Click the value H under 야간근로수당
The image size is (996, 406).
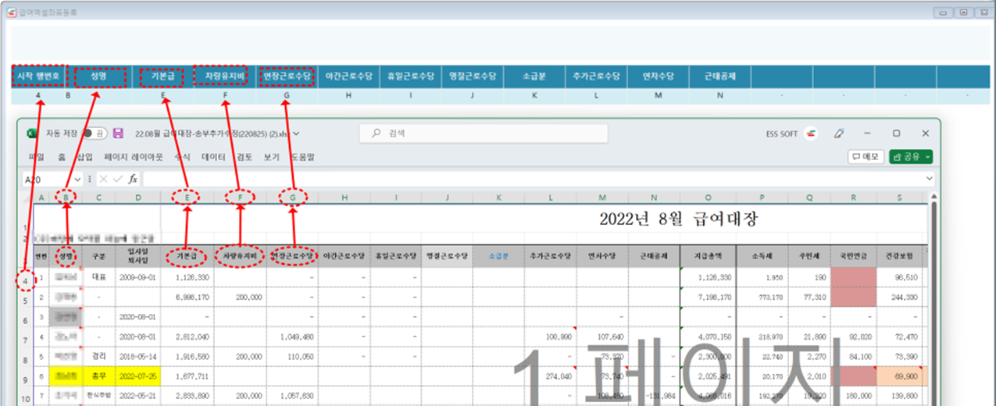coord(348,95)
